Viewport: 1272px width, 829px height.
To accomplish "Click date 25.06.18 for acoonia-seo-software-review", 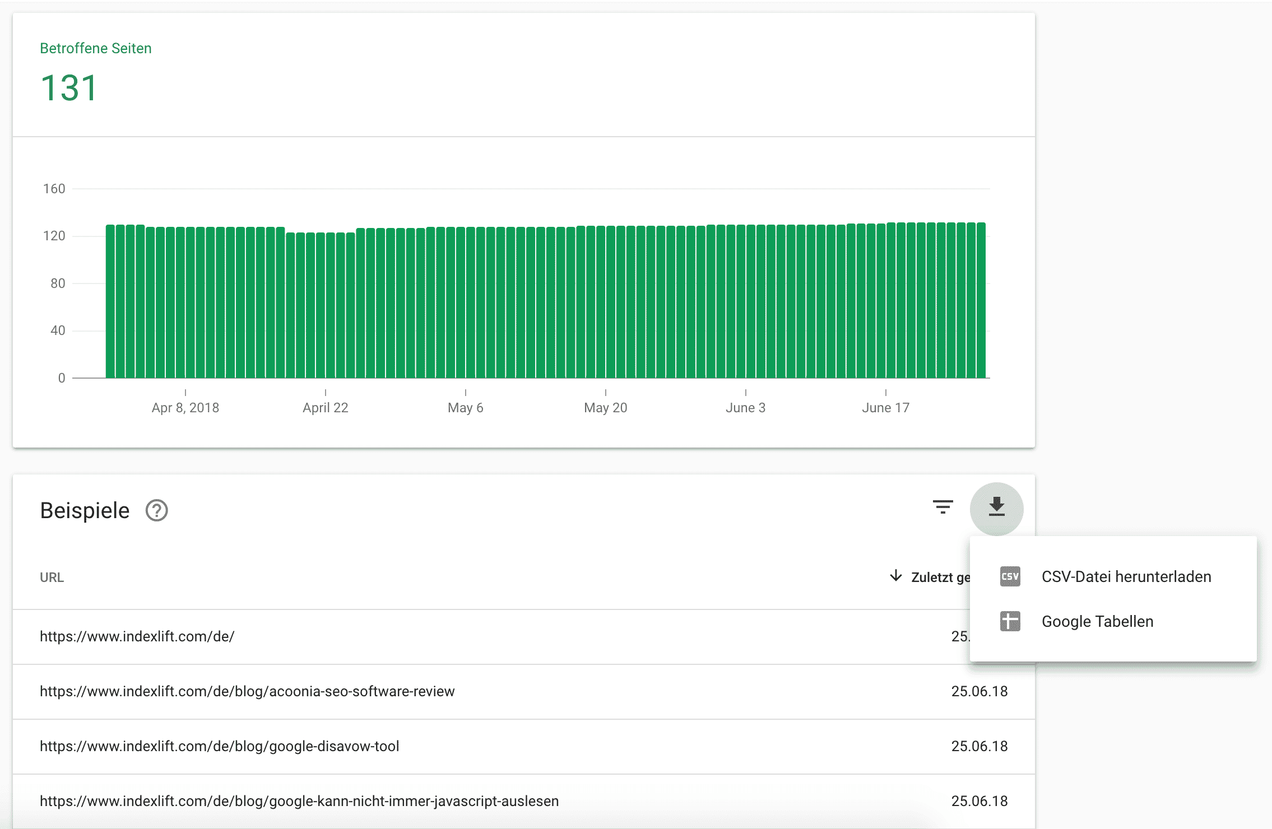I will (979, 691).
